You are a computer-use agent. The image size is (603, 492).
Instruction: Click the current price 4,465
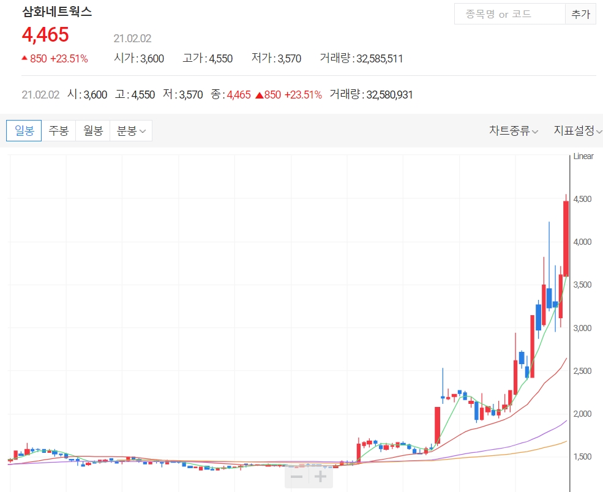click(x=45, y=35)
